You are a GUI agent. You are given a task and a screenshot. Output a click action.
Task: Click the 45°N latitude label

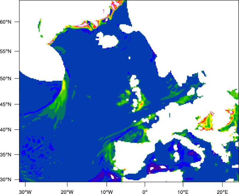(6, 104)
